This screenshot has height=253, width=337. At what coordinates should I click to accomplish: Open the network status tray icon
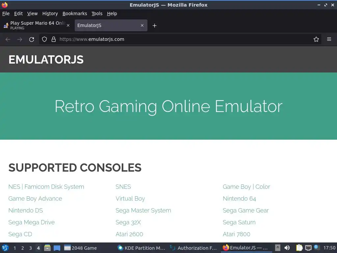point(308,248)
